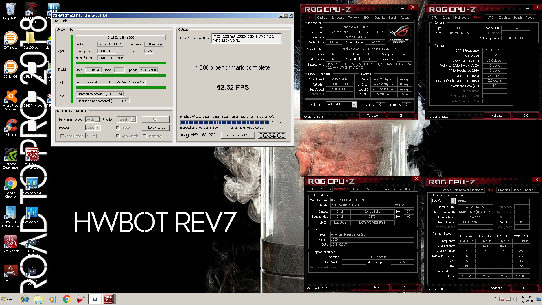Click Submit to HWBOT button
The width and height of the screenshot is (542, 305).
(238, 135)
